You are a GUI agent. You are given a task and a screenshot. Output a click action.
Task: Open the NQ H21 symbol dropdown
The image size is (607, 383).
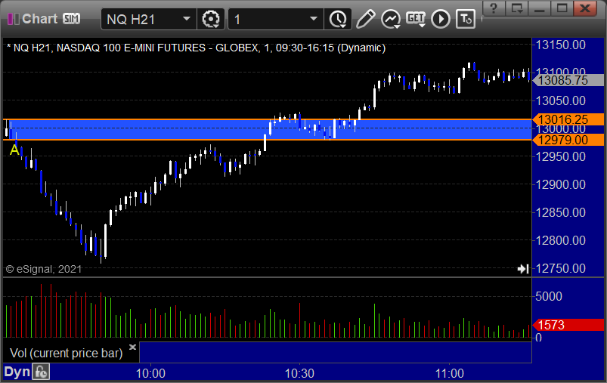click(187, 19)
